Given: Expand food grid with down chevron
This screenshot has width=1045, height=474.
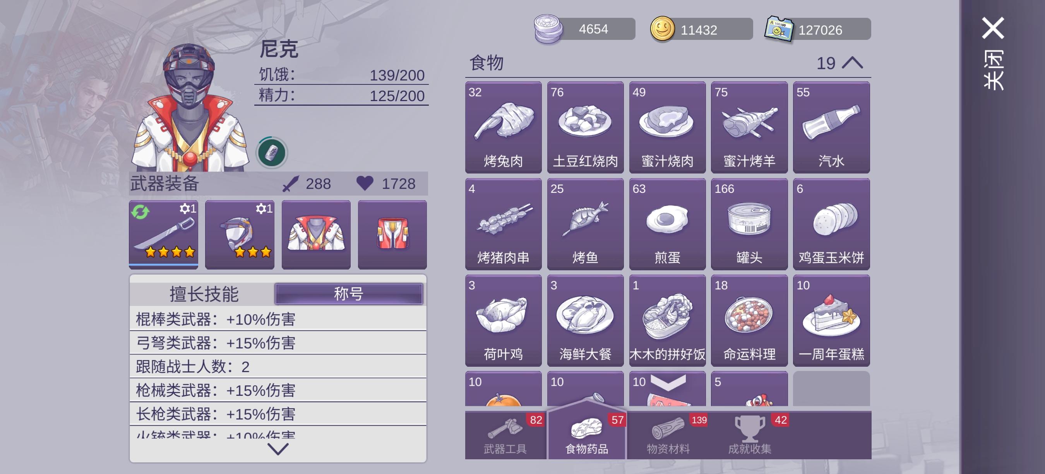Looking at the screenshot, I should pyautogui.click(x=668, y=383).
